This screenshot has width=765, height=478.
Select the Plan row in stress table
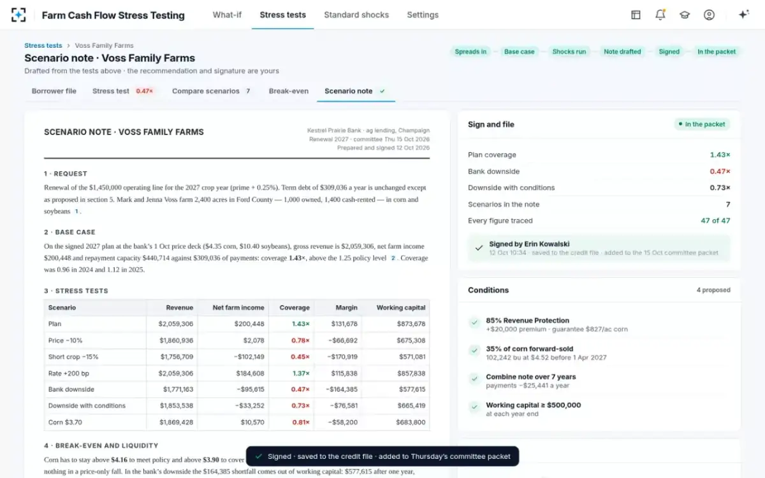(x=237, y=324)
